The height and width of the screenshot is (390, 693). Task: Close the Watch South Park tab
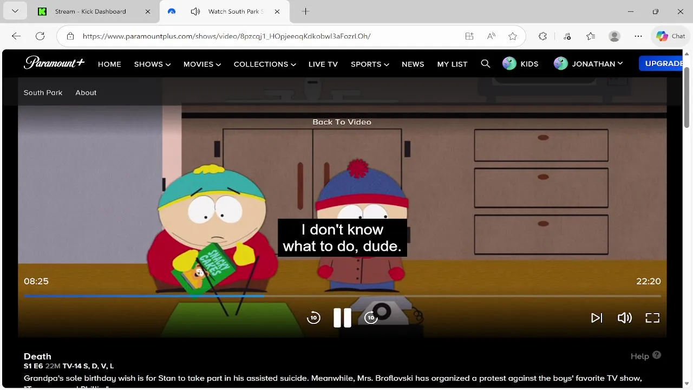[x=278, y=11]
